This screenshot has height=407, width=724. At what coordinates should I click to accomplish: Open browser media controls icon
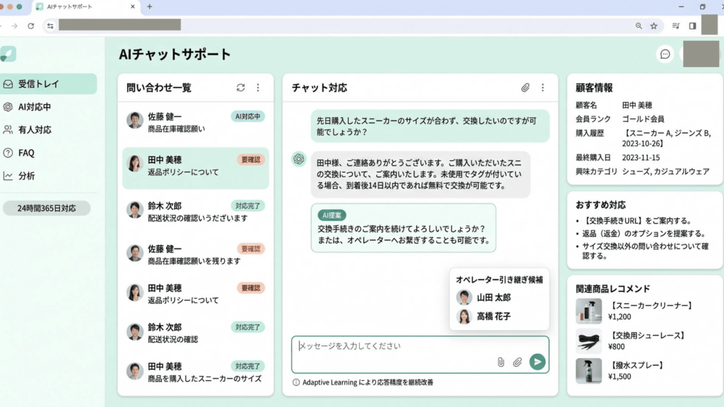[676, 26]
